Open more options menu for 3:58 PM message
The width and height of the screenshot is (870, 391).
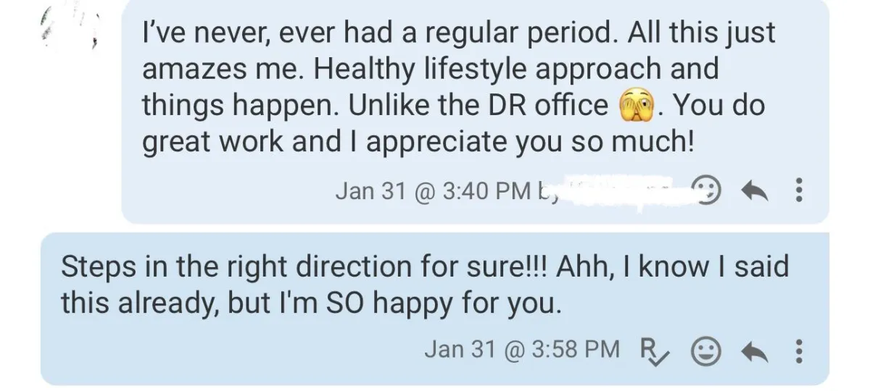[x=799, y=350]
